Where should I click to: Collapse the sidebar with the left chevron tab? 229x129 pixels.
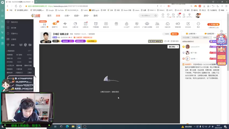click(33, 72)
